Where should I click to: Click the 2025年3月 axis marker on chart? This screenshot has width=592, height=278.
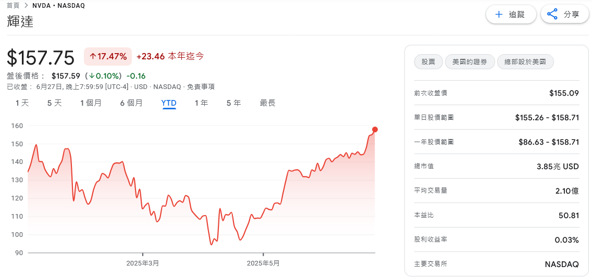[143, 263]
